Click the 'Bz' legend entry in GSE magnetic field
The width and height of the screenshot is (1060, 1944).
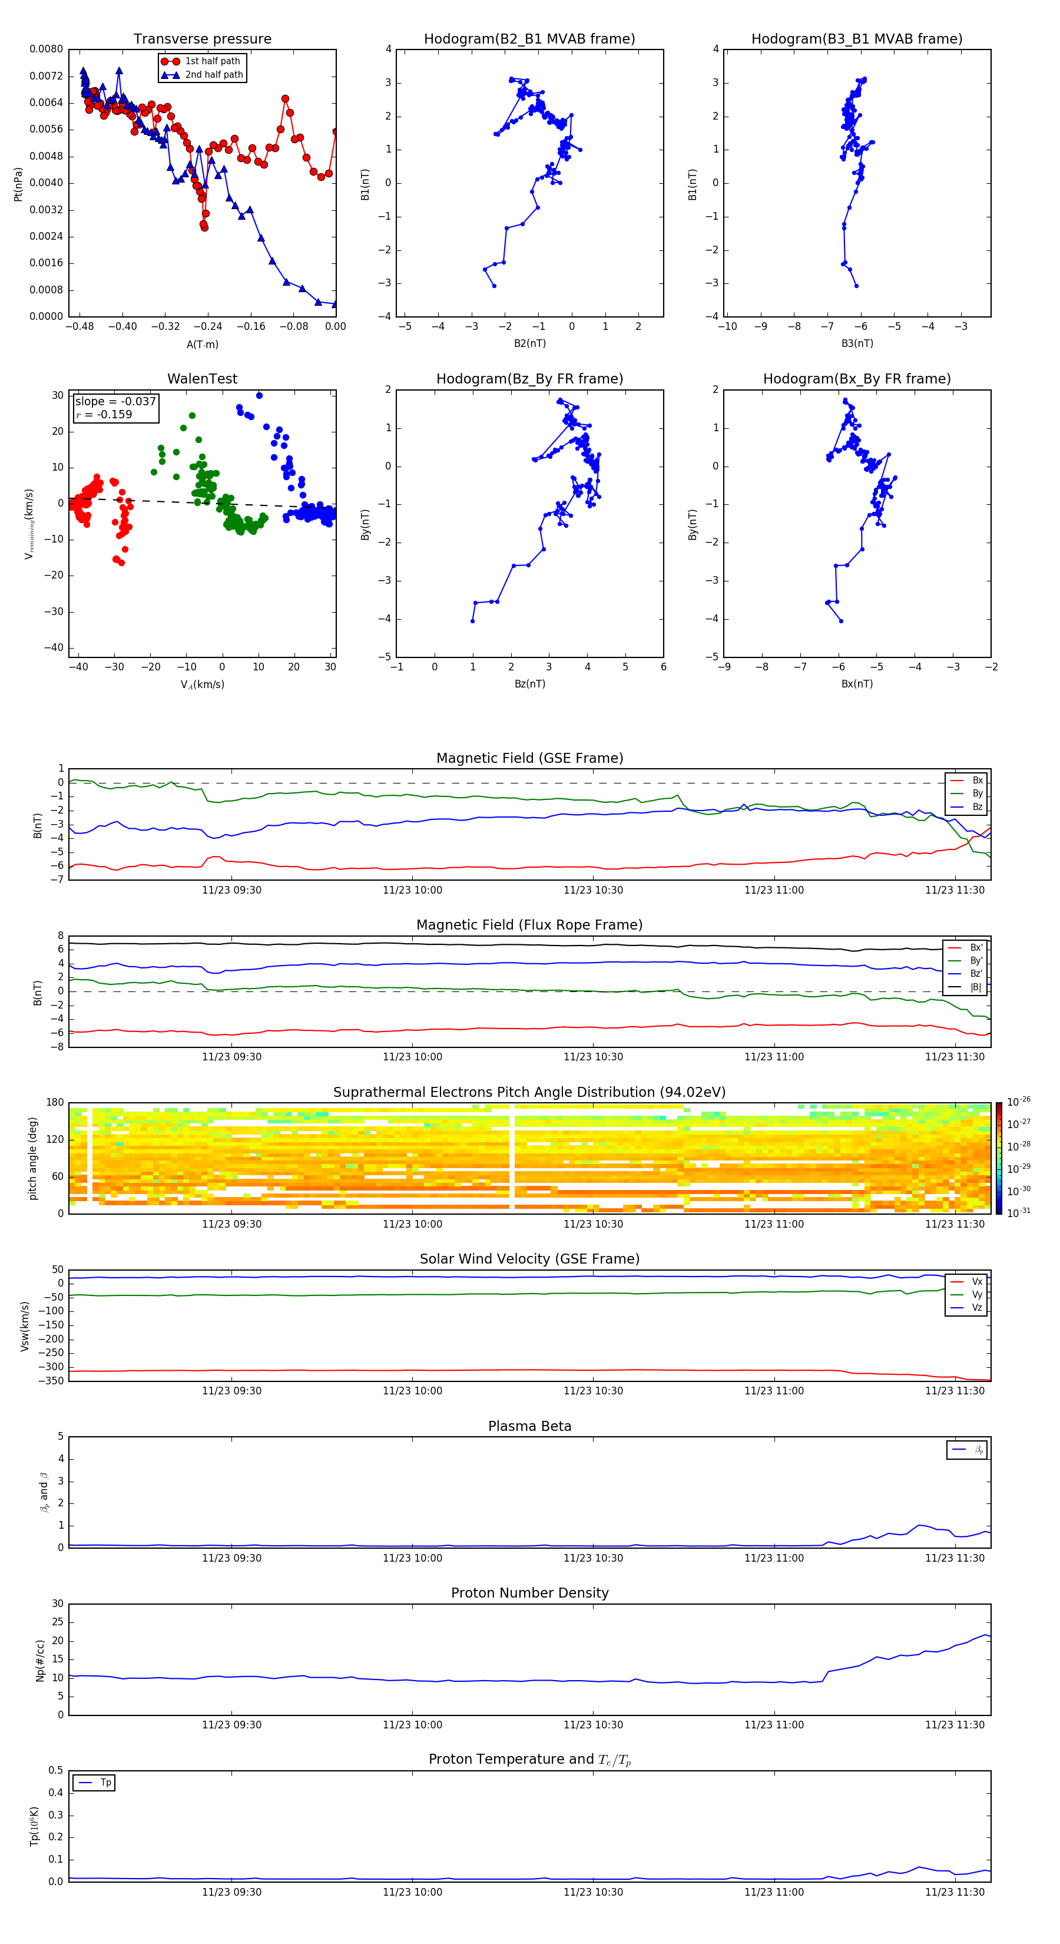(966, 806)
